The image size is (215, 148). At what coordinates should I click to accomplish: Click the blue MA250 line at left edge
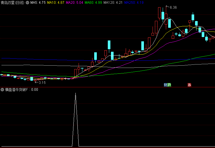pos(3,58)
